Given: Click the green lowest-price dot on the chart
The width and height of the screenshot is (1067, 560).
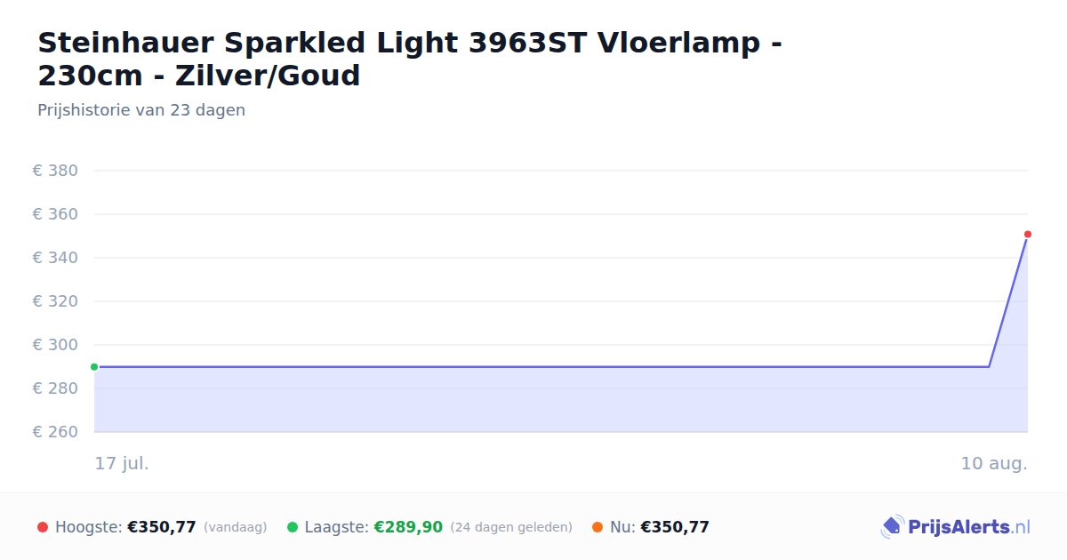Looking at the screenshot, I should (x=94, y=367).
